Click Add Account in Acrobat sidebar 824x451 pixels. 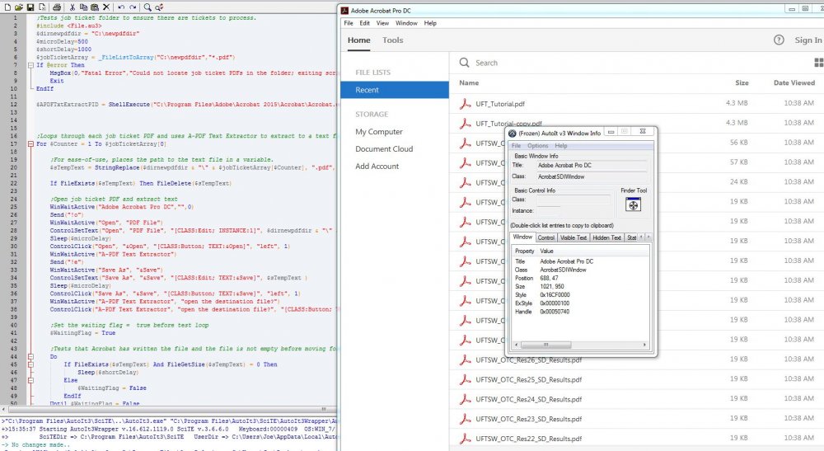click(377, 166)
